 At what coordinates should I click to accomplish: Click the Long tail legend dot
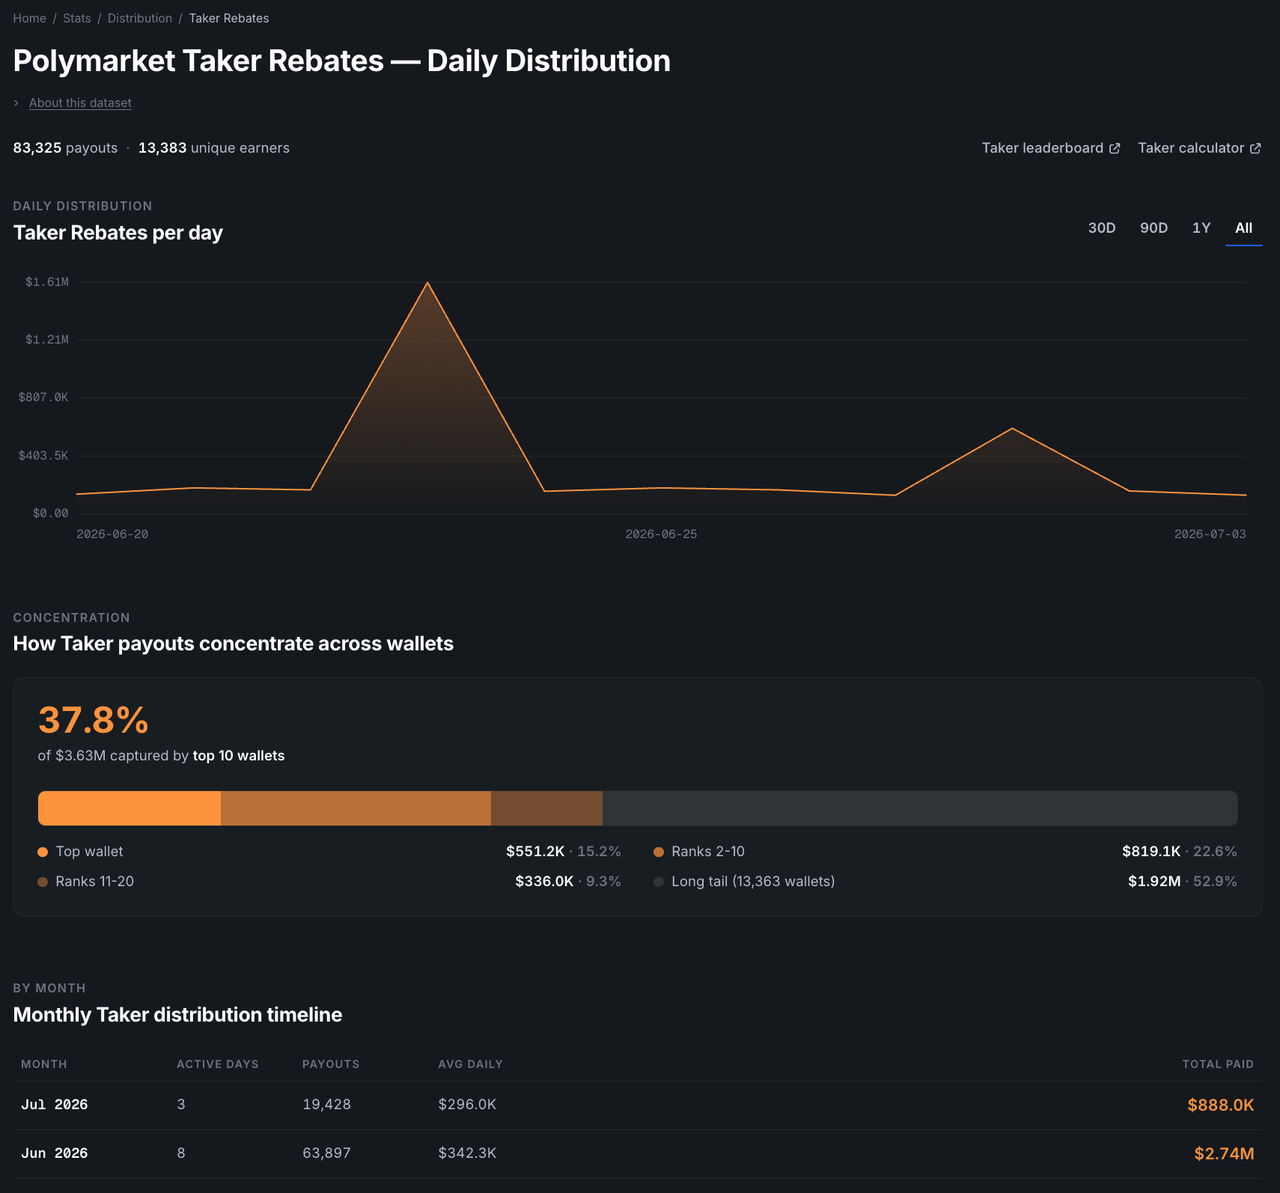pyautogui.click(x=659, y=882)
